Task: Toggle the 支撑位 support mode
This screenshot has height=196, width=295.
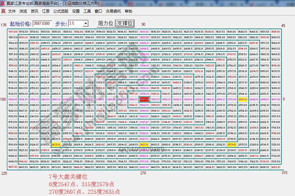Action: pyautogui.click(x=125, y=23)
